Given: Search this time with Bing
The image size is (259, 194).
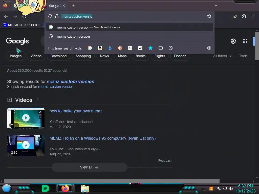Looking at the screenshot, I should [110, 48].
